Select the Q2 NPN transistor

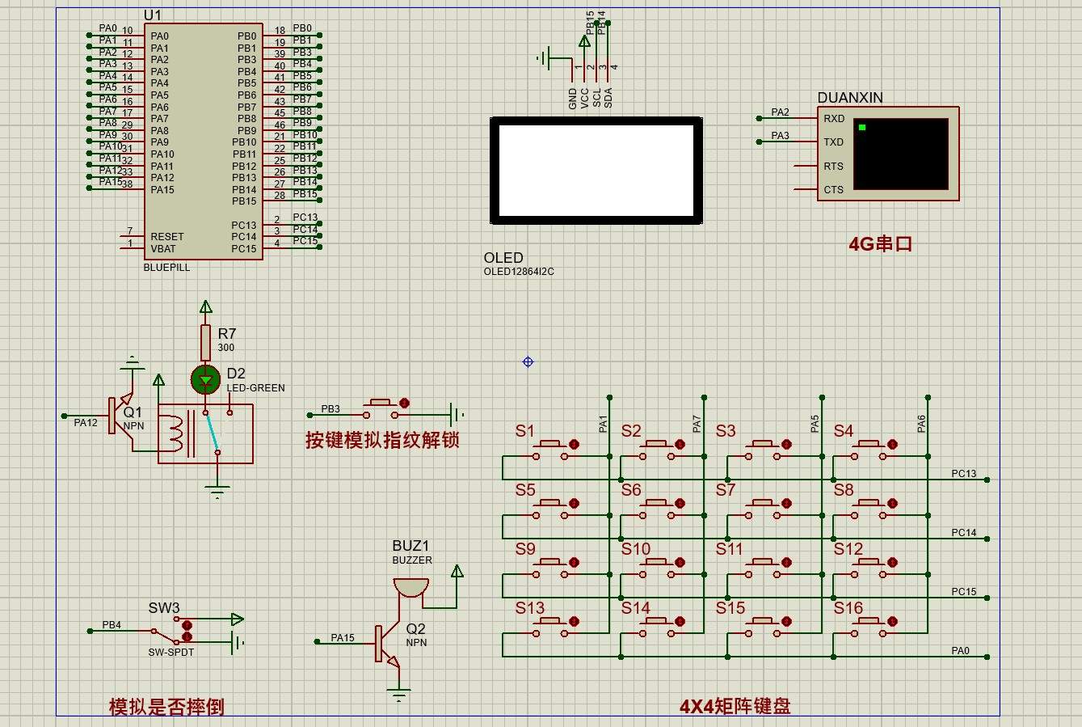(387, 644)
